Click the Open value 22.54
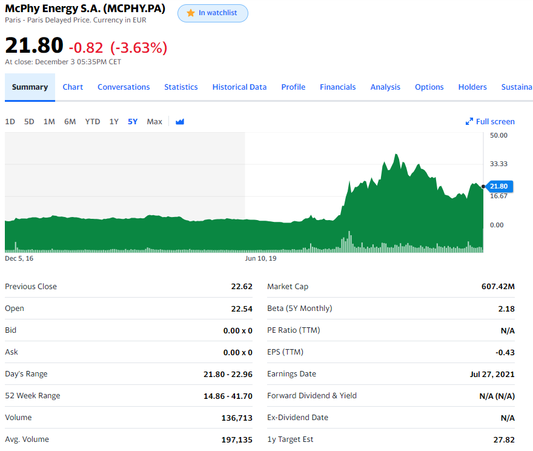533x451 pixels. tap(242, 309)
